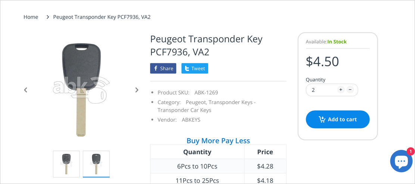
Task: Add item to cart
Action: [x=337, y=120]
